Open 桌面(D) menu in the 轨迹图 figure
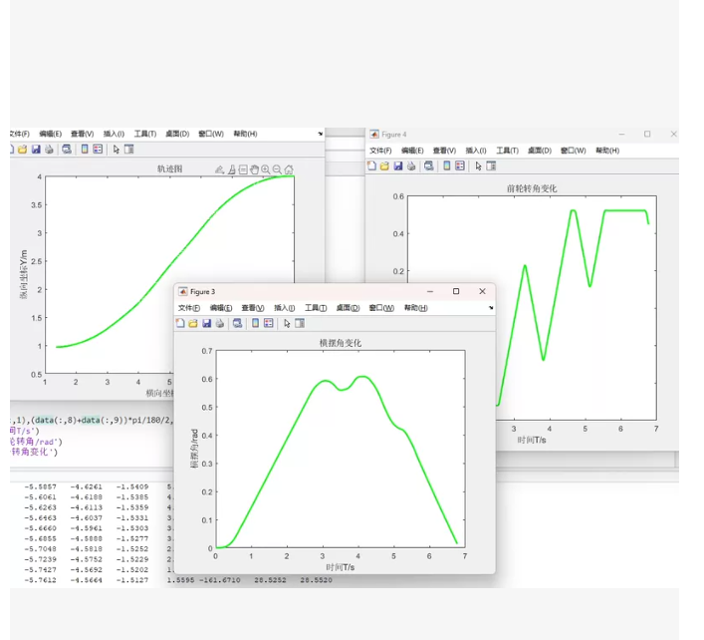Image resolution: width=704 pixels, height=640 pixels. point(177,134)
